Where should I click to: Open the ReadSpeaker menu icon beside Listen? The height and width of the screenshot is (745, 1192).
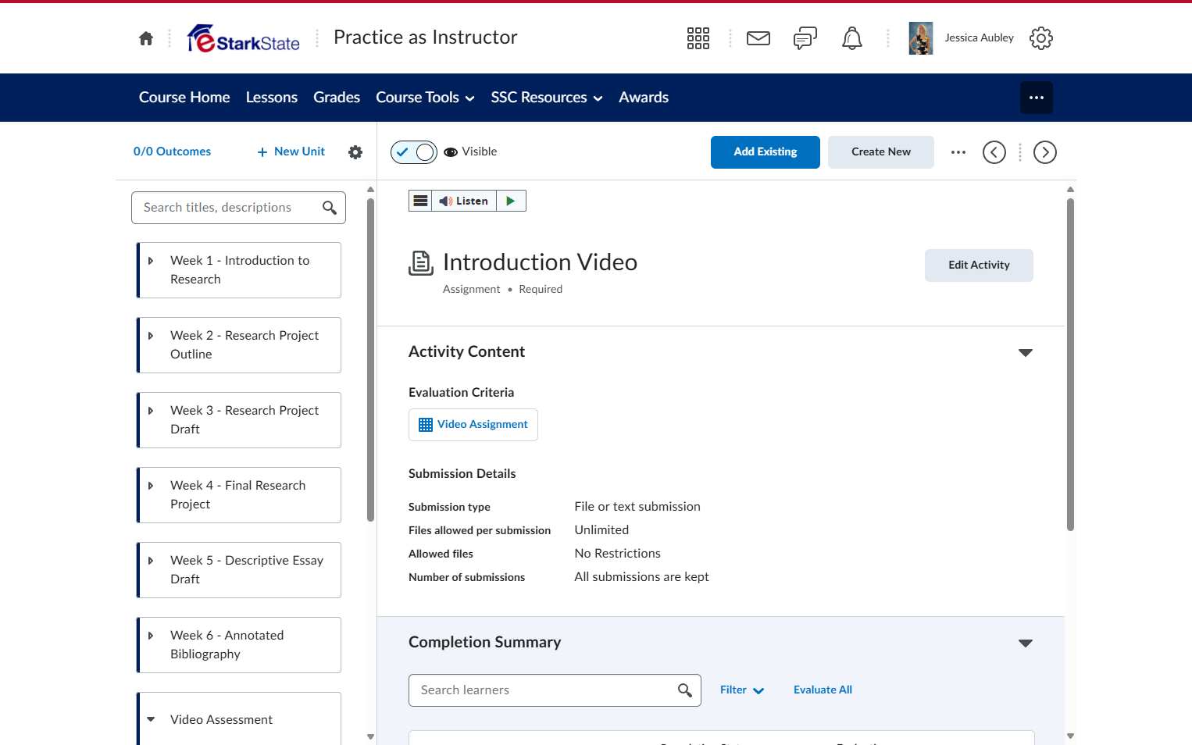420,201
